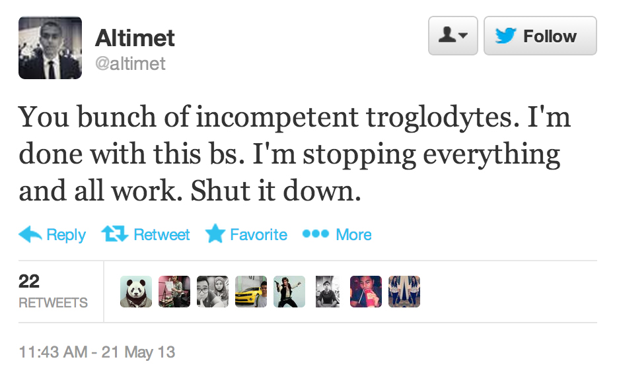
Task: Open the @altimet handle link
Action: click(x=130, y=63)
